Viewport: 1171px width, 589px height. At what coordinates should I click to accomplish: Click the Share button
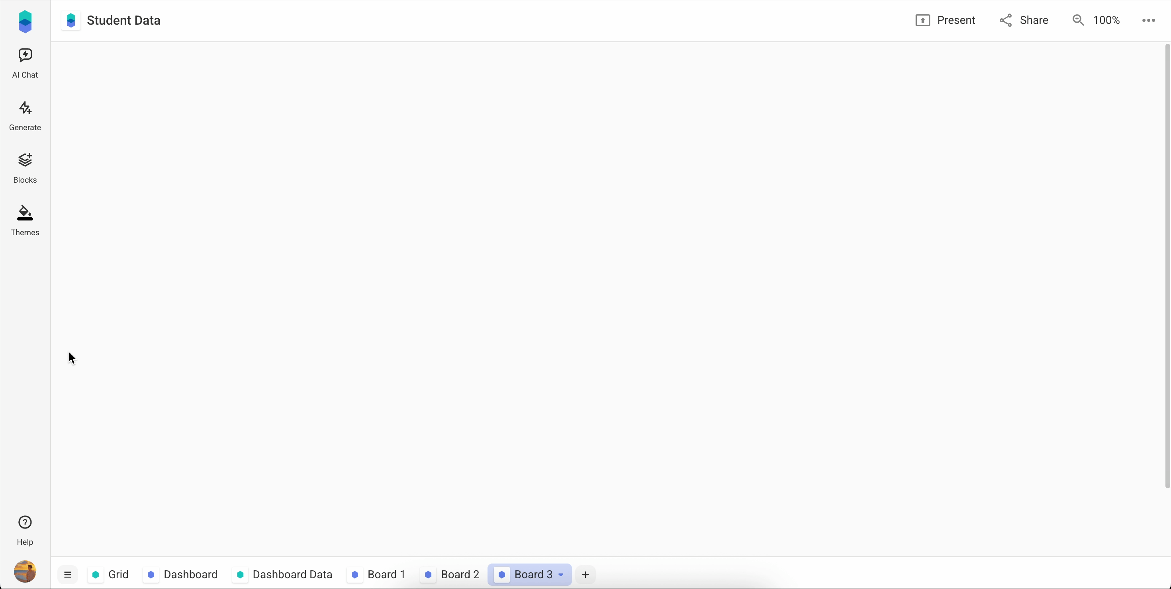click(x=1024, y=20)
